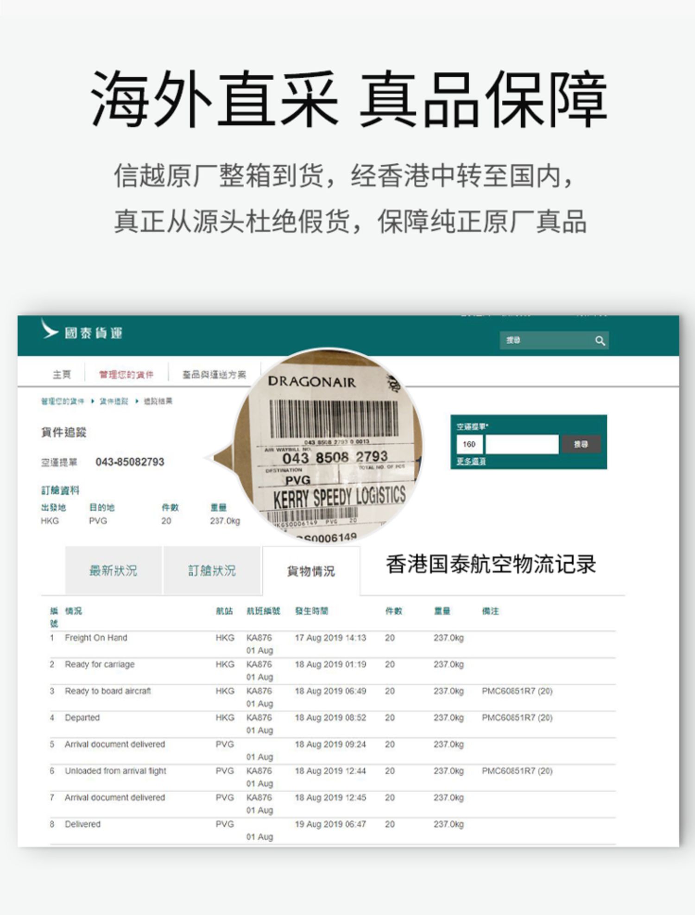Click the air waybill prefix field 160

click(470, 444)
